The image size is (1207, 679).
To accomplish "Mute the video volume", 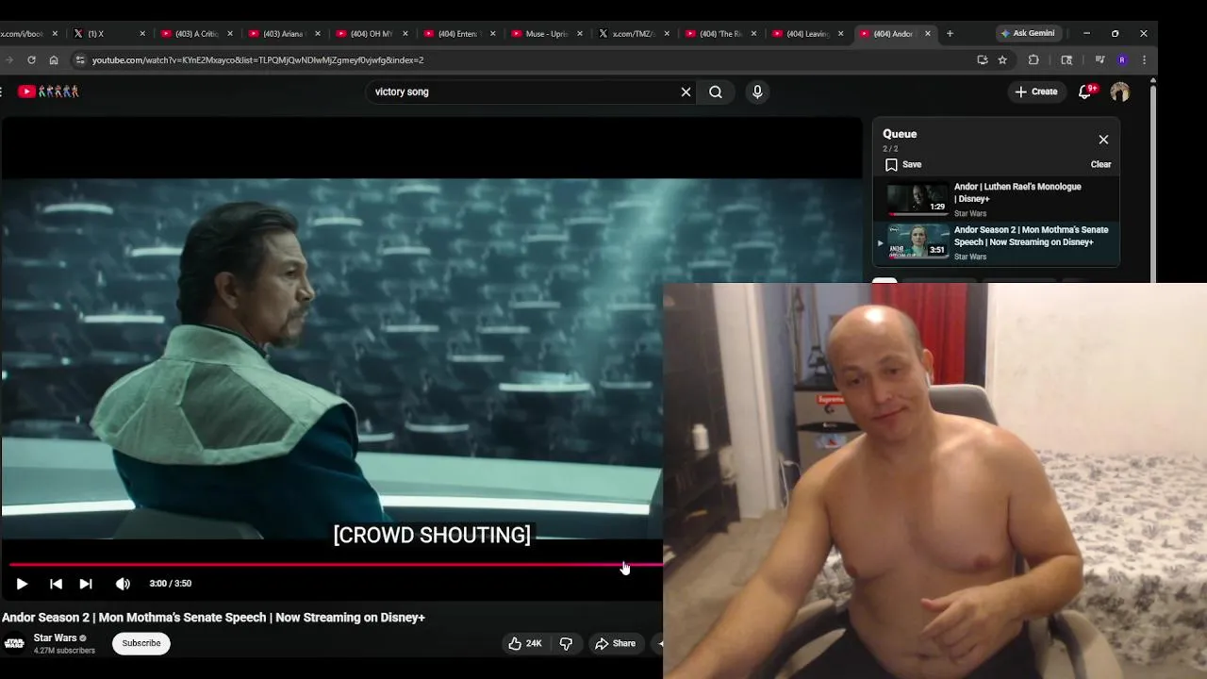I will [123, 584].
